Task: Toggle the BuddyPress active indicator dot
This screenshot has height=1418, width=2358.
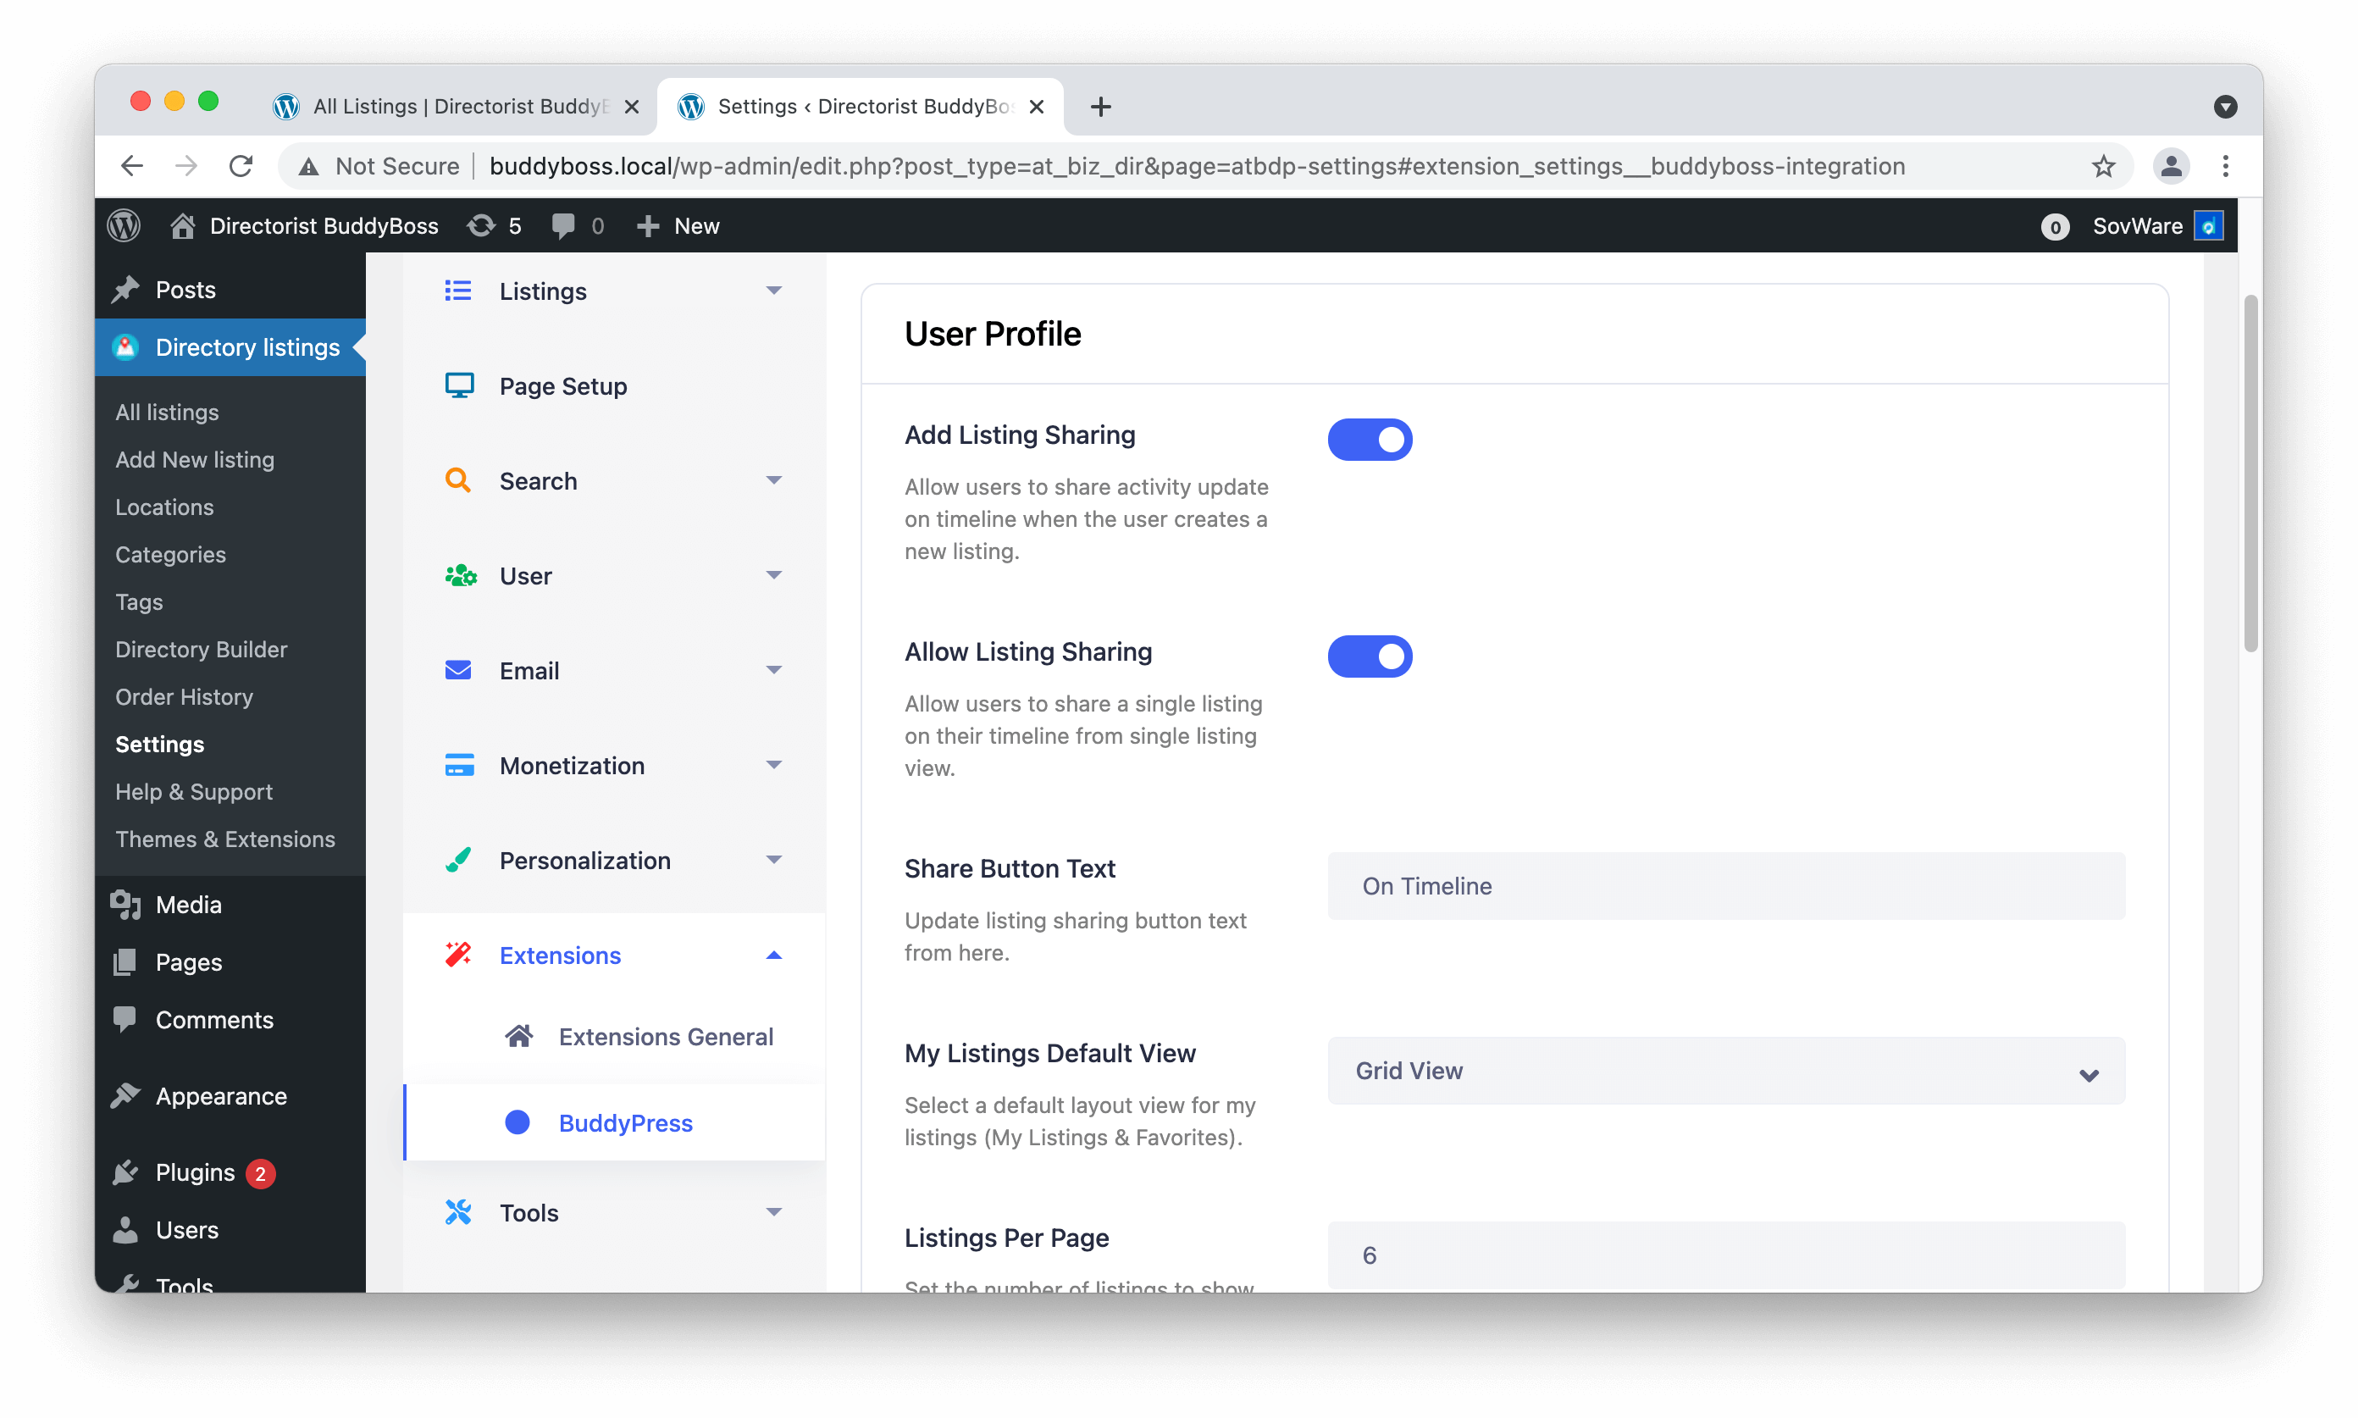Action: click(x=517, y=1122)
